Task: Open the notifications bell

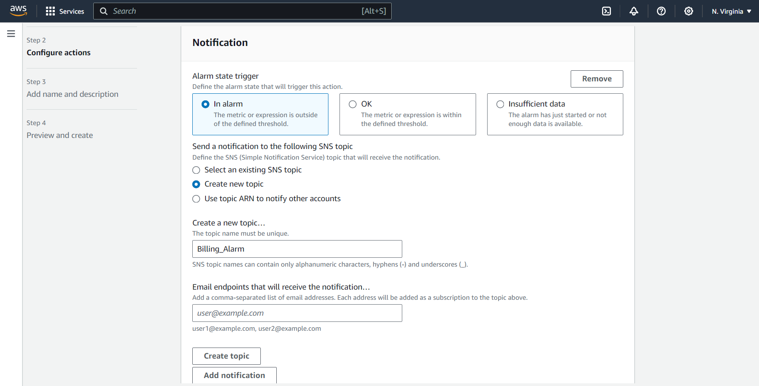Action: (x=634, y=11)
